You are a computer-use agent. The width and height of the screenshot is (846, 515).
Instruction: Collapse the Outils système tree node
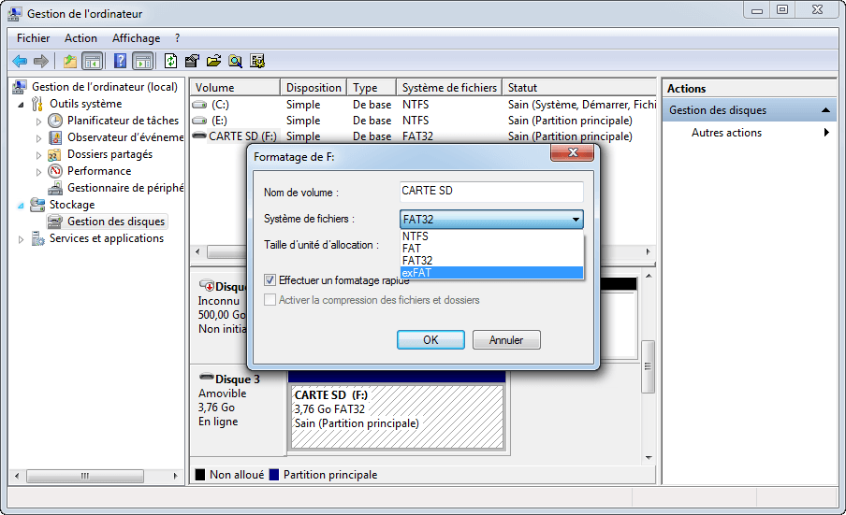pyautogui.click(x=21, y=105)
